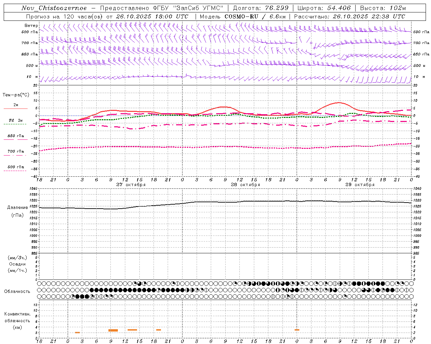Click orange convective bar at 9h 27 October
This screenshot has height=344, width=431.
pos(113,330)
